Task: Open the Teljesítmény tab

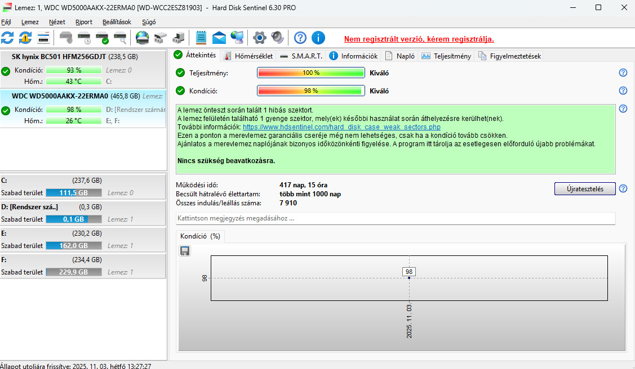Action: tap(446, 56)
